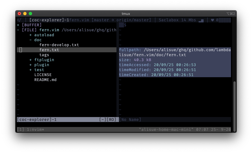Click the terminal window scrollbar
Screen dimensions: 252x153
click(x=235, y=107)
